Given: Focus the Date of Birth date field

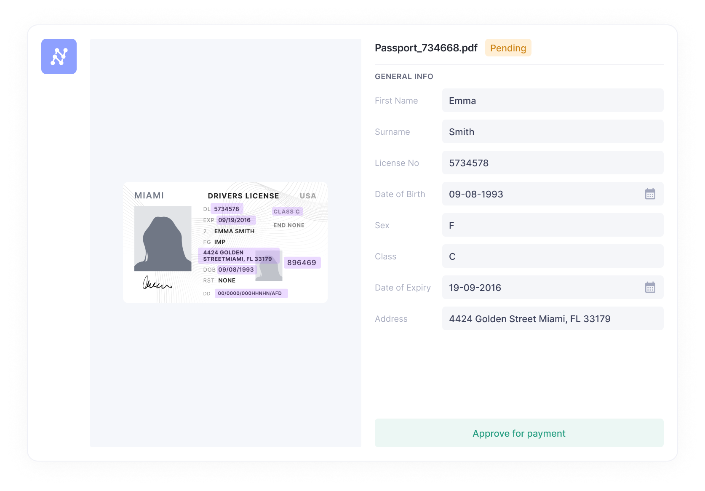Looking at the screenshot, I should [539, 194].
